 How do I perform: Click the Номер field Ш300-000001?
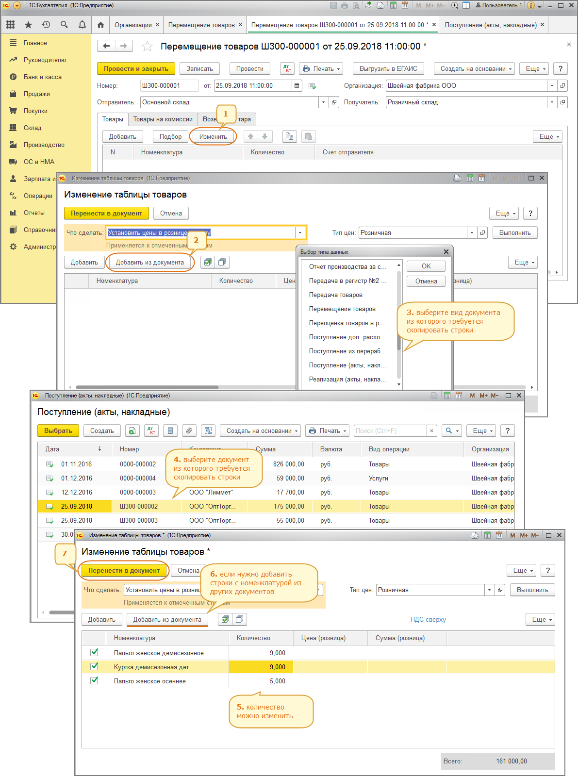coord(169,86)
